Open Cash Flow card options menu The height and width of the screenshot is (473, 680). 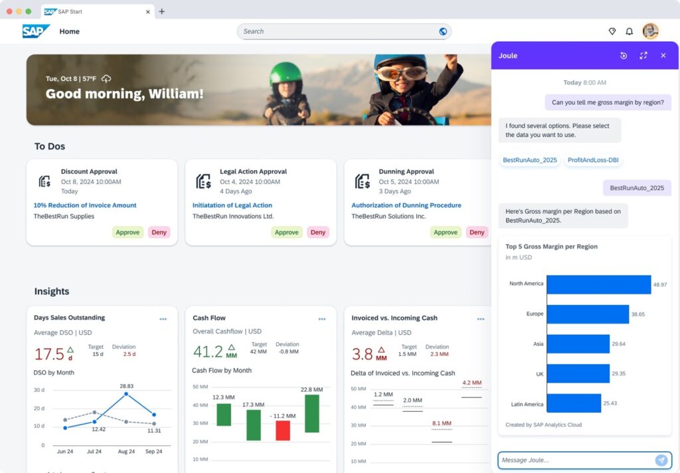(x=322, y=319)
